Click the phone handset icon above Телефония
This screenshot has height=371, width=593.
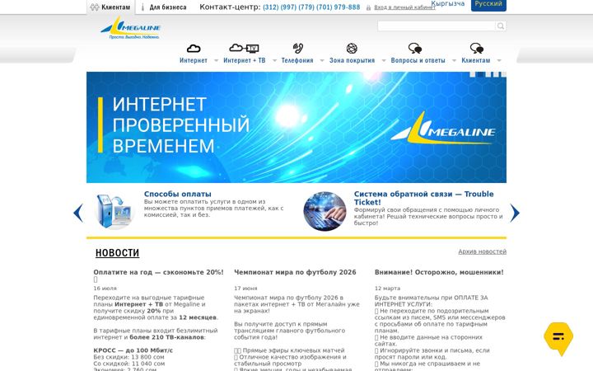tap(297, 48)
